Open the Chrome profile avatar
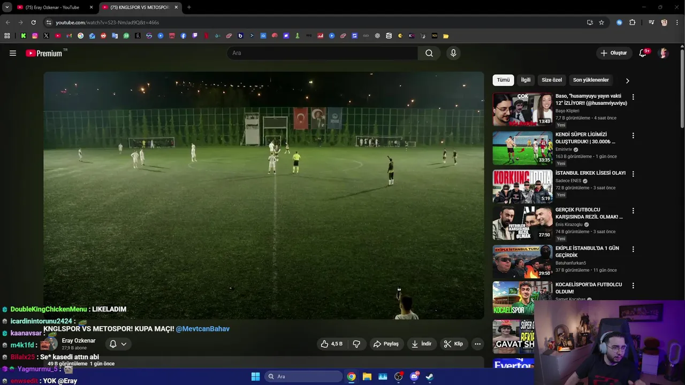The height and width of the screenshot is (385, 685). 664,22
